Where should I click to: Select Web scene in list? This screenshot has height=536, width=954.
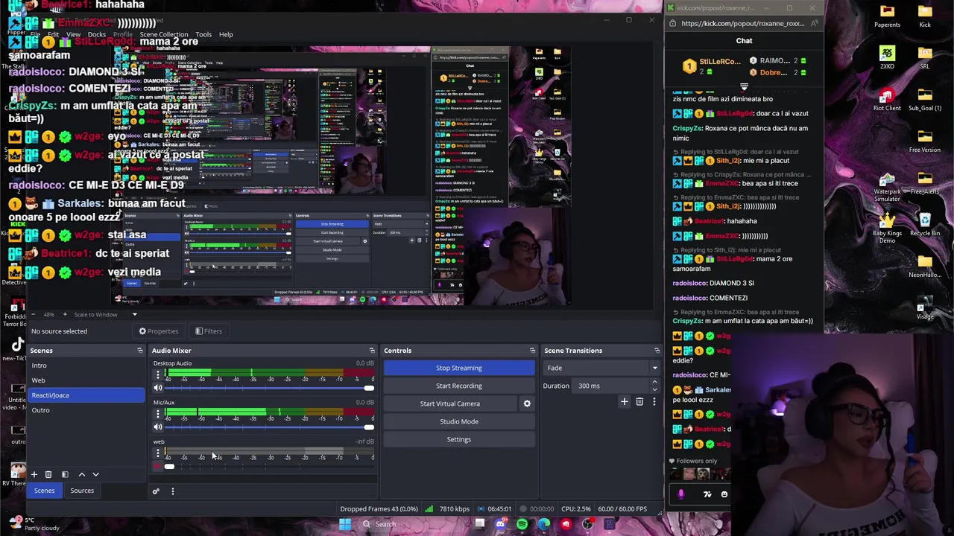click(86, 380)
